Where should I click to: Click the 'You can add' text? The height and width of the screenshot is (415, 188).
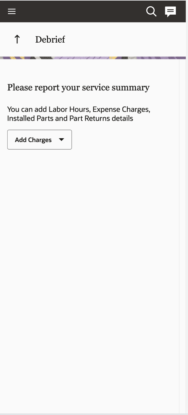pyautogui.click(x=27, y=110)
